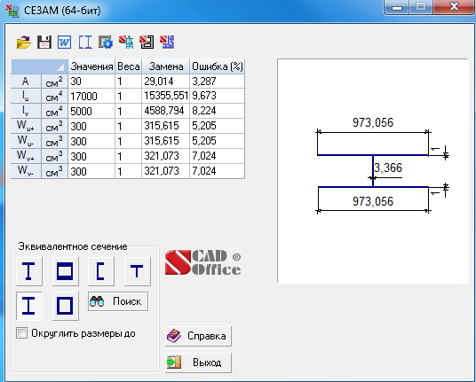This screenshot has width=476, height=382.
Task: Select the square tube equivalent section
Action: click(65, 306)
